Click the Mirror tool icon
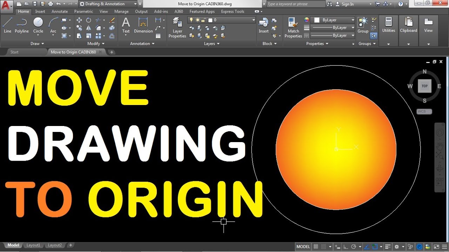Screen dimensions: 449x252 pyautogui.click(x=89, y=28)
